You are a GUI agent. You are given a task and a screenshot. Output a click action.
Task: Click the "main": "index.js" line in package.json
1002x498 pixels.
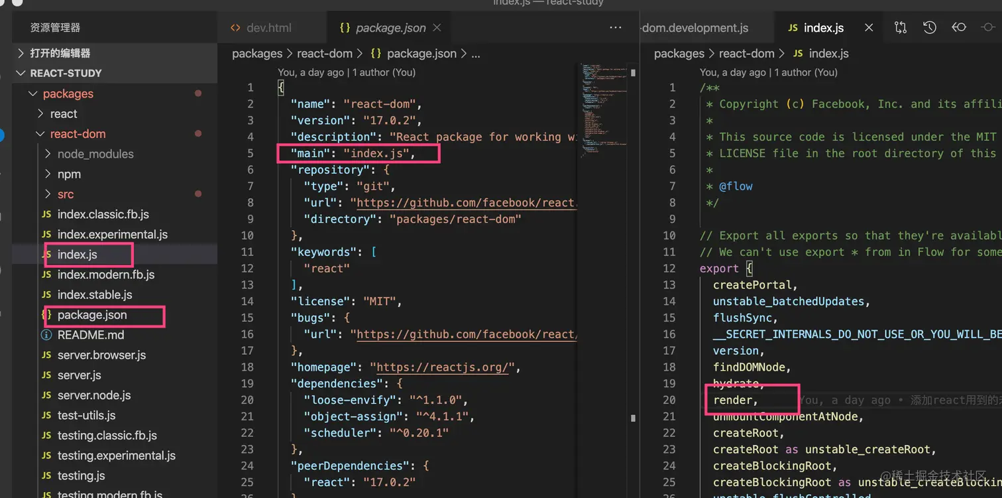click(353, 153)
